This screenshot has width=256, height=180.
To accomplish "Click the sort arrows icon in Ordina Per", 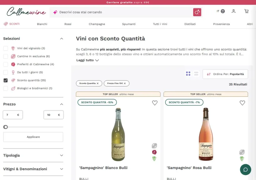I will 209,74.
